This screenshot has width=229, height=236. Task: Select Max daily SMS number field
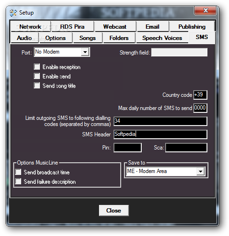pos(200,108)
